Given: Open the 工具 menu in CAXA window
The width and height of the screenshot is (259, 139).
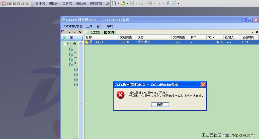Looking at the screenshot, I should coord(89,26).
